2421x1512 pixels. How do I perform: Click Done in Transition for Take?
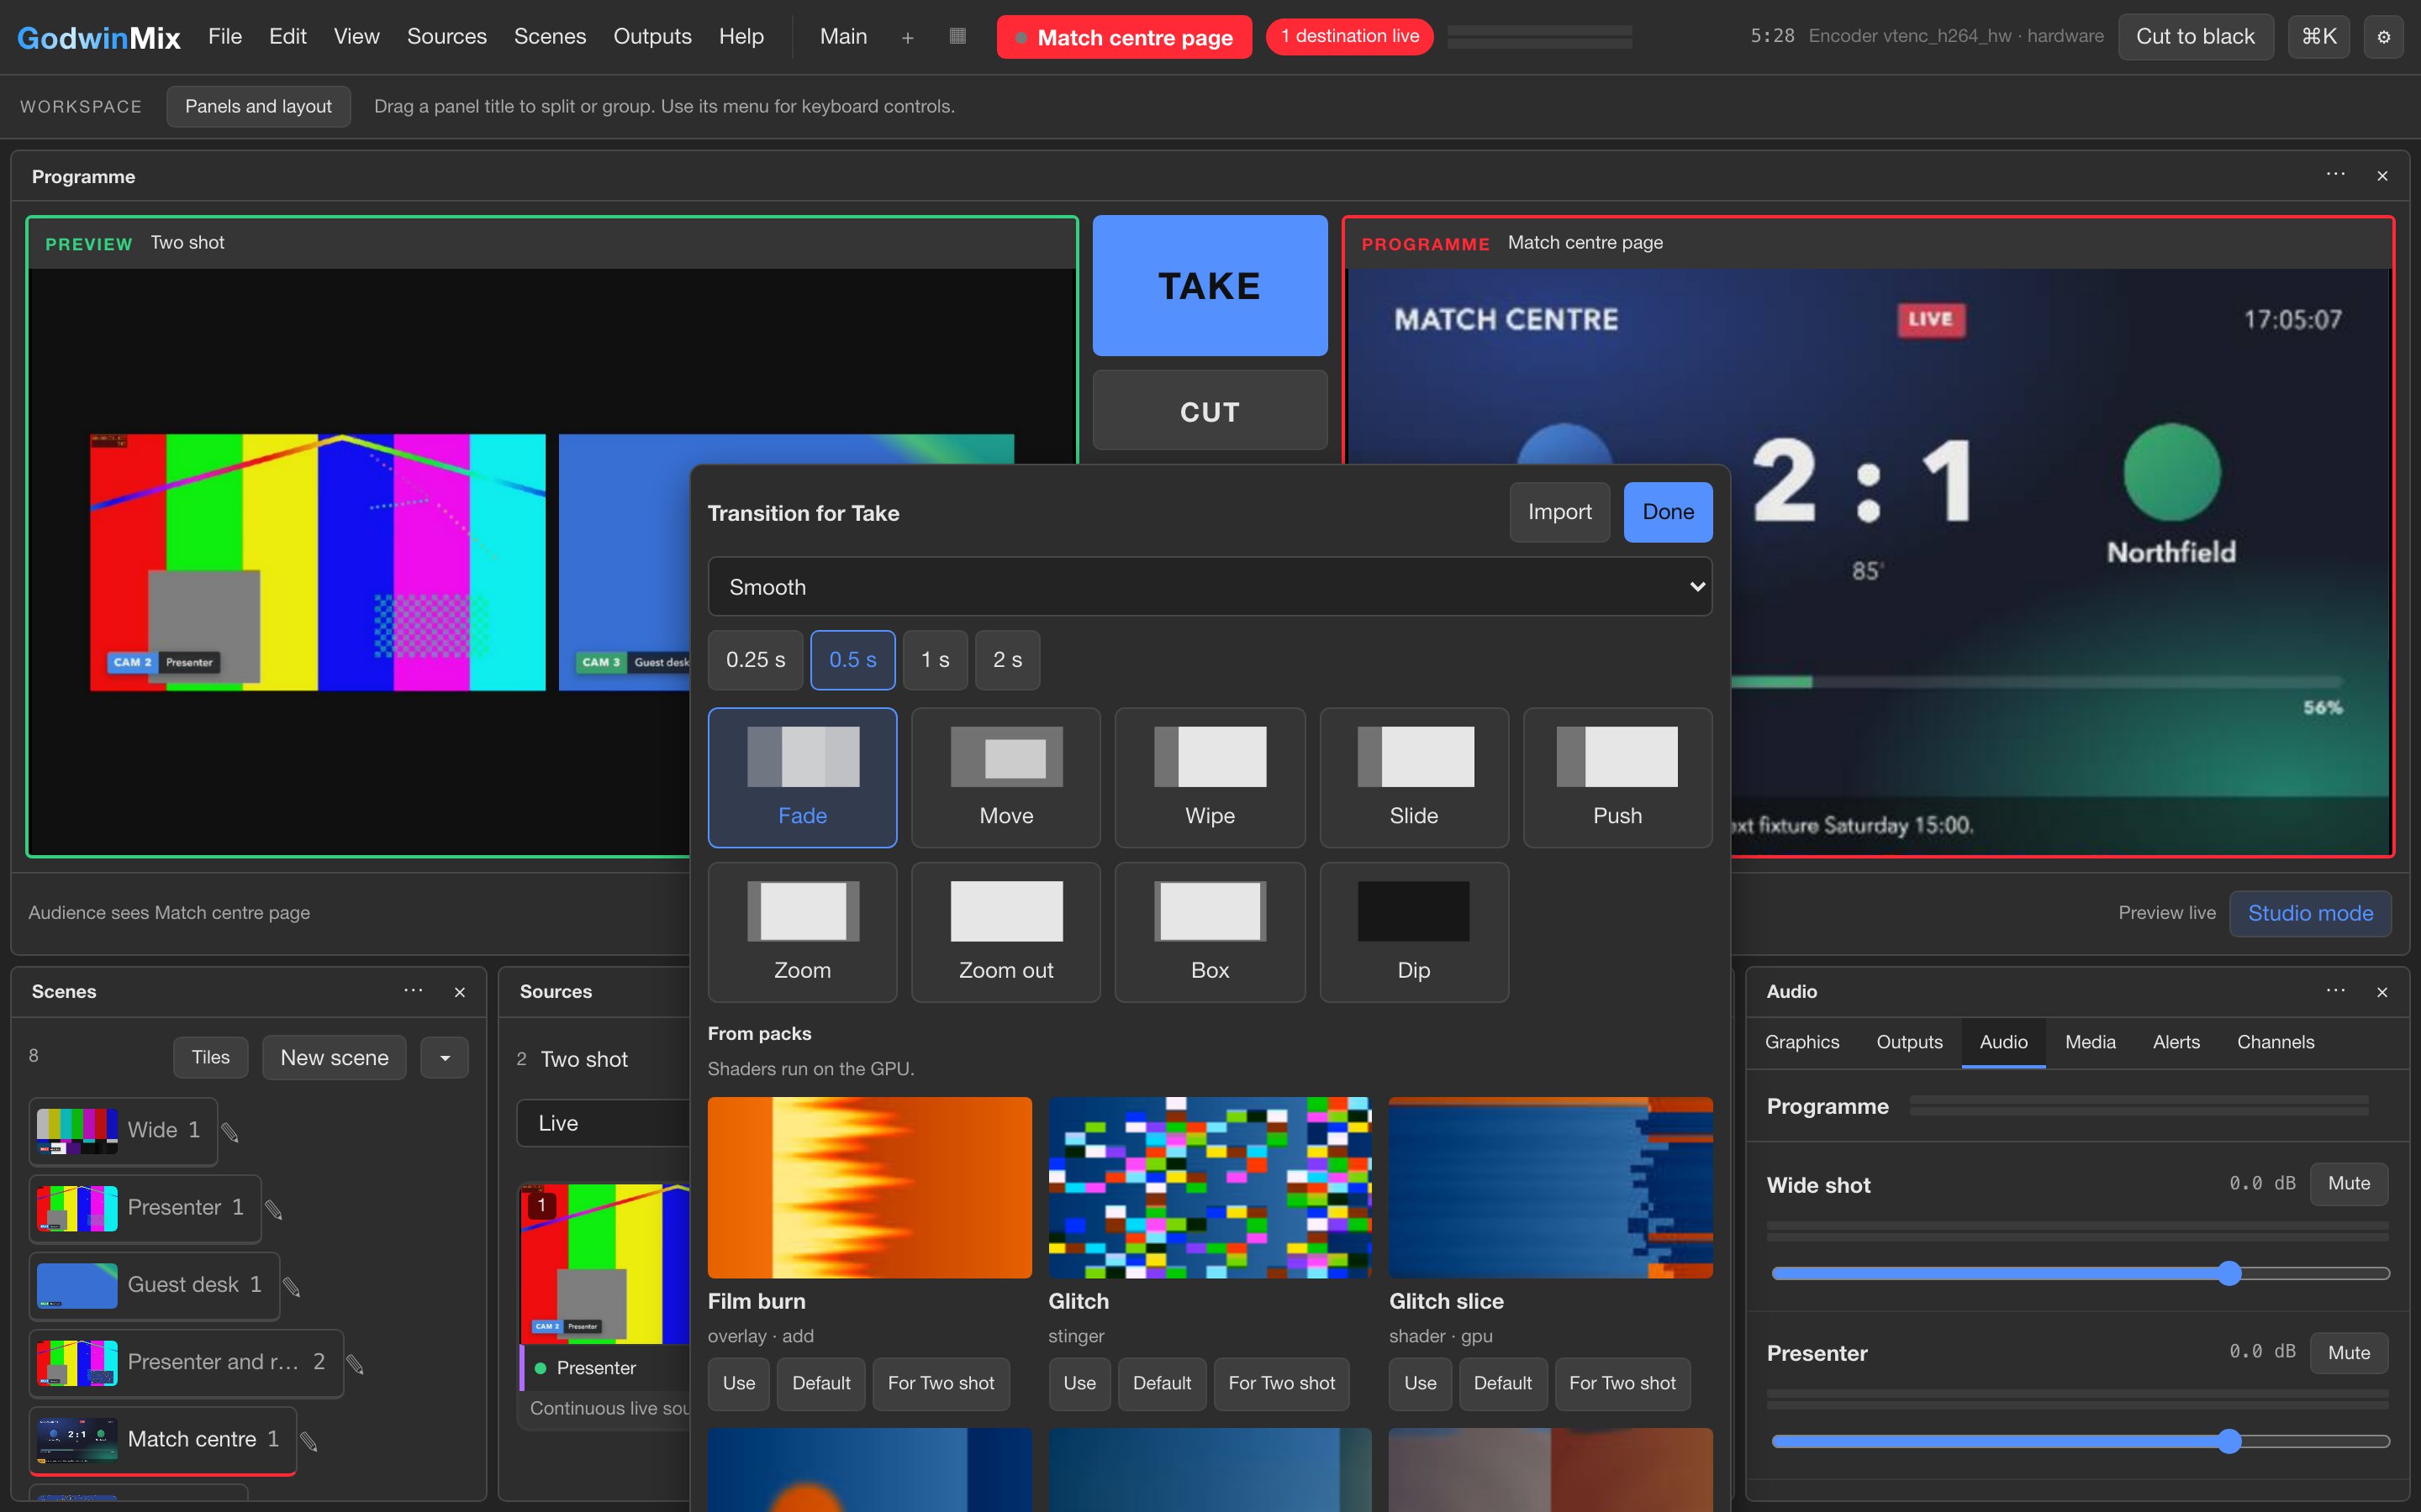1668,512
